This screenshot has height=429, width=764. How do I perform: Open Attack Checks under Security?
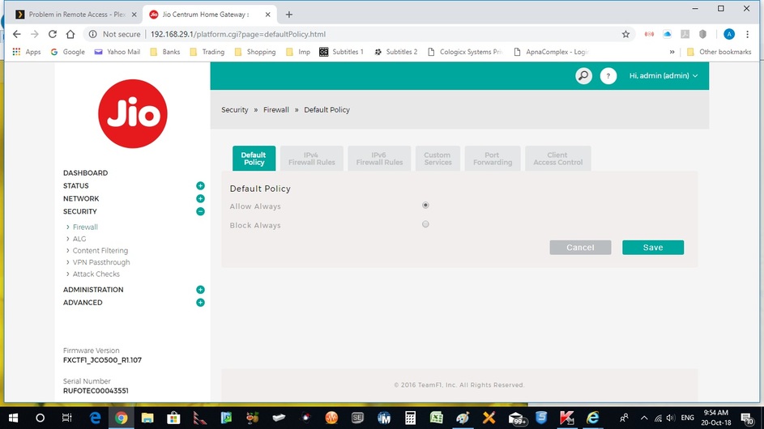coord(96,274)
